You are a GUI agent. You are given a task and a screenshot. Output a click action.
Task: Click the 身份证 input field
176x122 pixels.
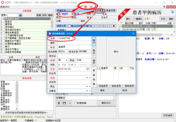pos(74,56)
